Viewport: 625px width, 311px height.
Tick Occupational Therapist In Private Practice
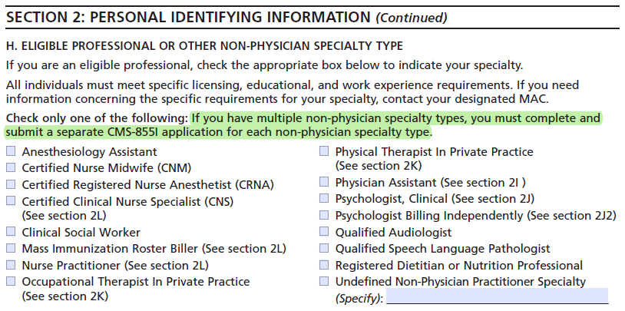11,282
